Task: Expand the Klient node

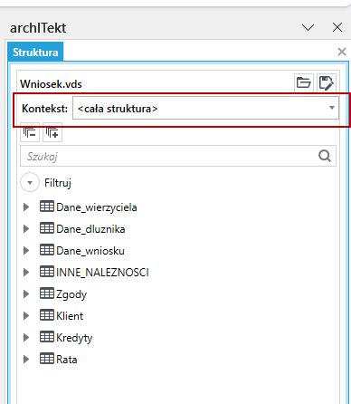Action: pyautogui.click(x=26, y=316)
